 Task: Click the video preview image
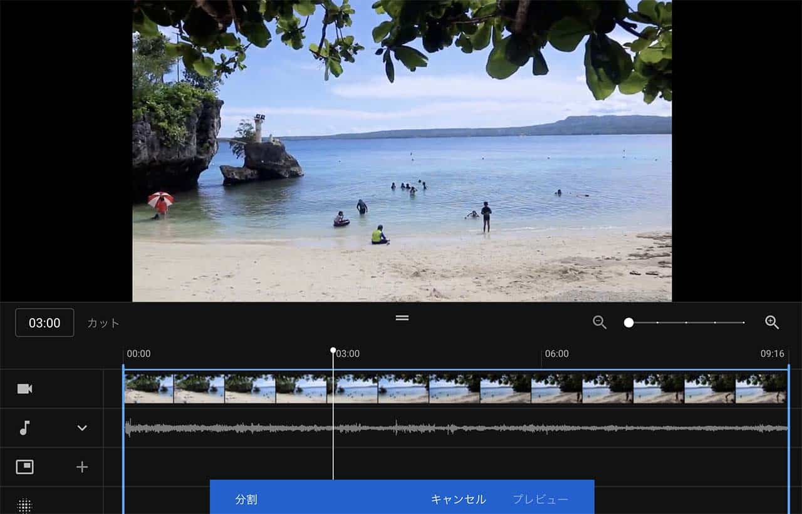coord(402,151)
